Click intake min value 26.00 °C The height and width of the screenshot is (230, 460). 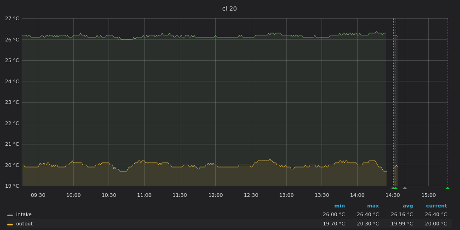tap(333, 215)
